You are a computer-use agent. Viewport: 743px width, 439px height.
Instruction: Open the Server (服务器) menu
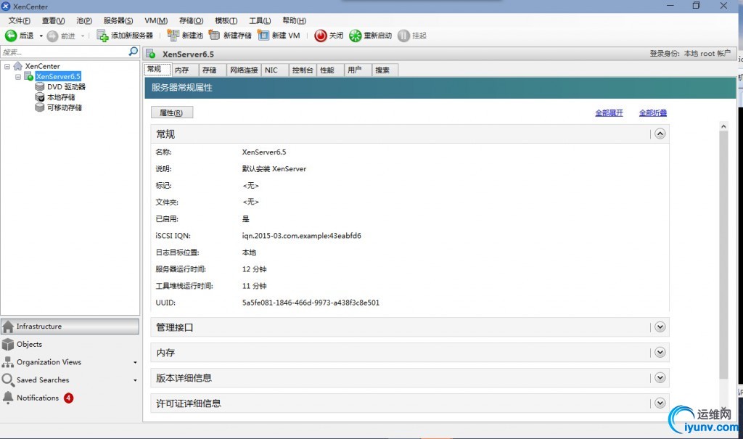pyautogui.click(x=118, y=20)
